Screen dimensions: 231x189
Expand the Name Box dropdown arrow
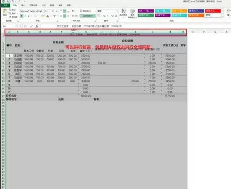click(x=16, y=26)
